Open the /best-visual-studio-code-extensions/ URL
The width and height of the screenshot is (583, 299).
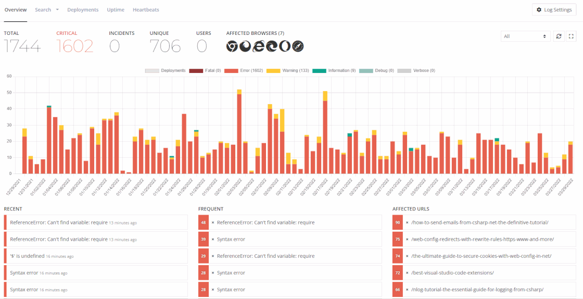(x=452, y=272)
